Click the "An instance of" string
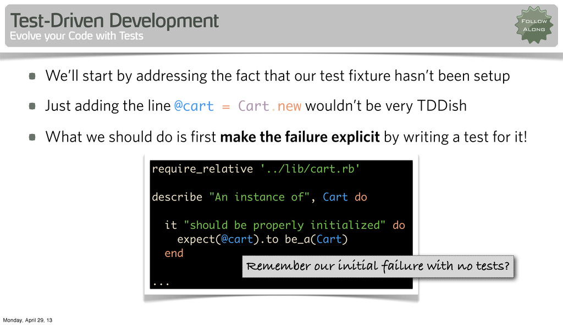563x325 pixels. pyautogui.click(x=260, y=197)
